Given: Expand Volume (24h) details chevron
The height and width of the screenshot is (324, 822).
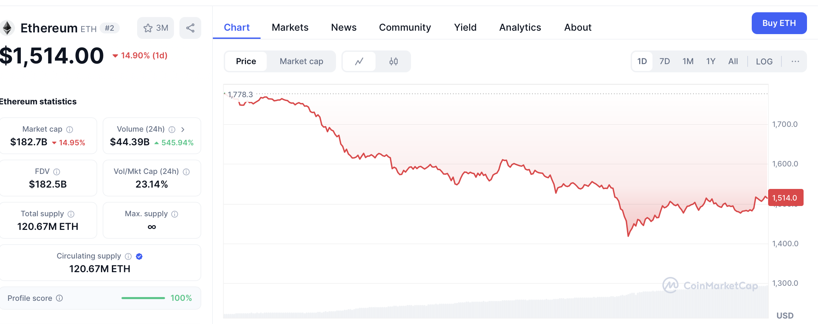Looking at the screenshot, I should click(183, 130).
